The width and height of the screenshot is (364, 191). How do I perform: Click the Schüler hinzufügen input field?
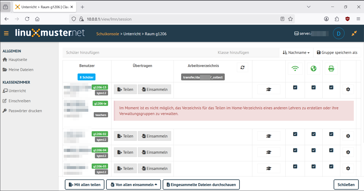click(137, 52)
